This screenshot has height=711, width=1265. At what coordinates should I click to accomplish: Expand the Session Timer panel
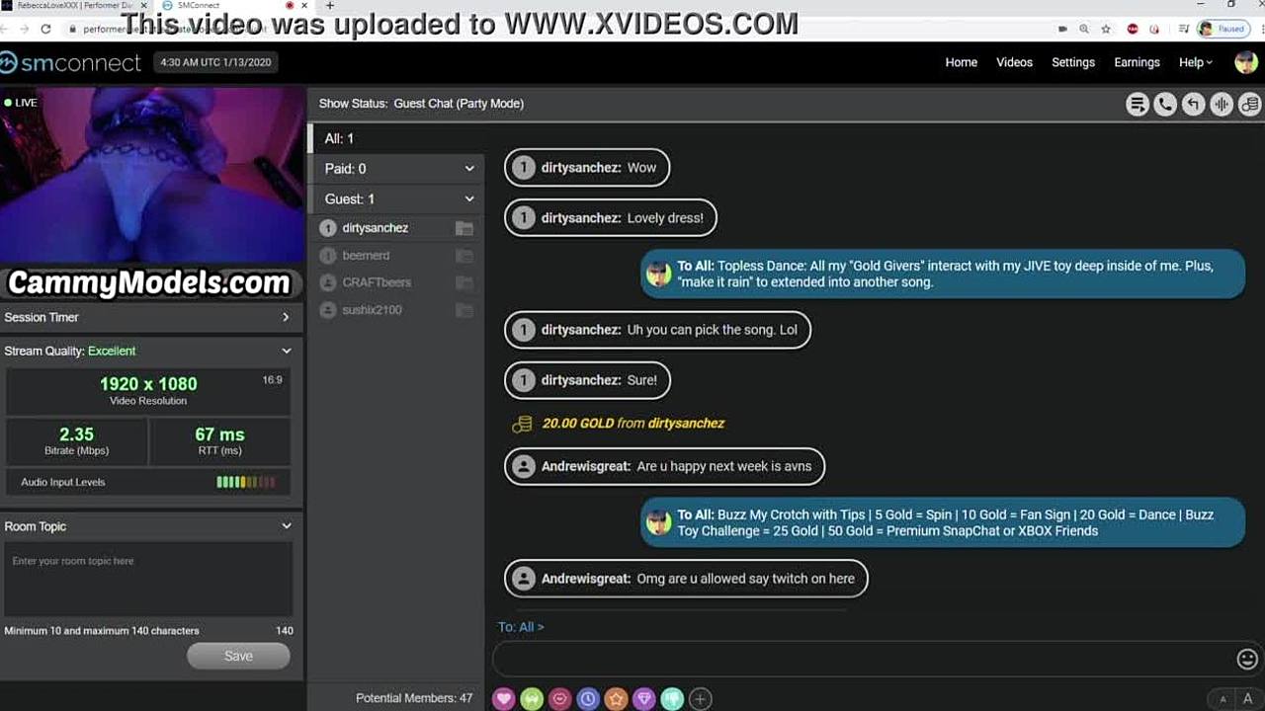pyautogui.click(x=286, y=317)
